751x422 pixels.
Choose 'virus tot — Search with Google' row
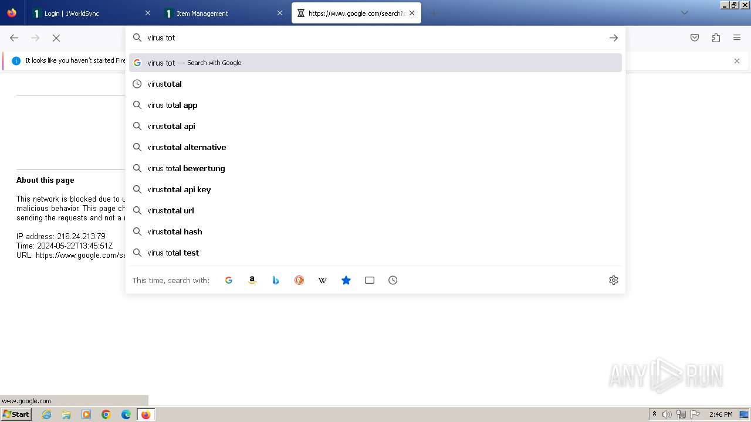click(375, 63)
